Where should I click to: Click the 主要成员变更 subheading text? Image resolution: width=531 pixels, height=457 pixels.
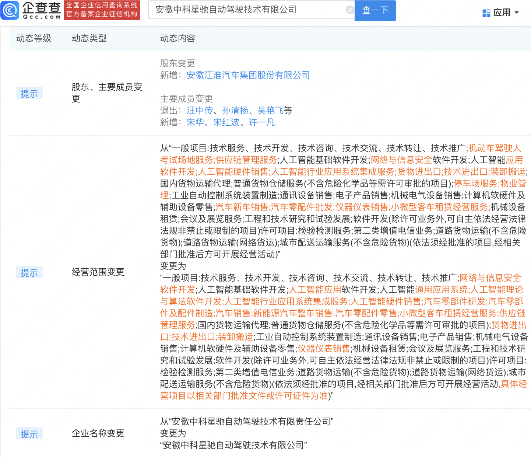click(x=186, y=99)
